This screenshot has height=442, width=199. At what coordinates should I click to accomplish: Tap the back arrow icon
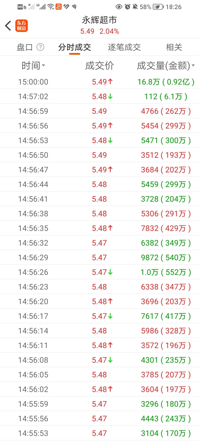[x=8, y=26]
